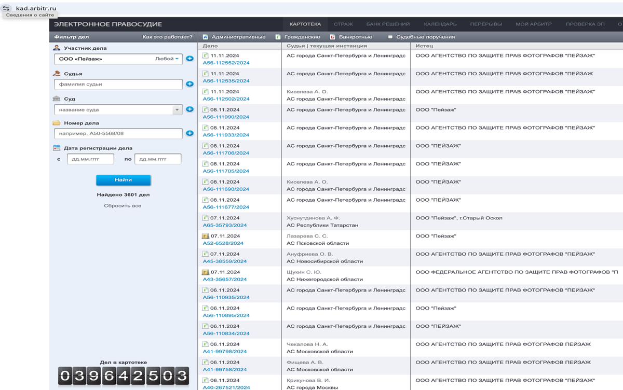Screen dimensions: 623x390
Task: Click case type icon for A65-35793/2024
Action: click(206, 218)
